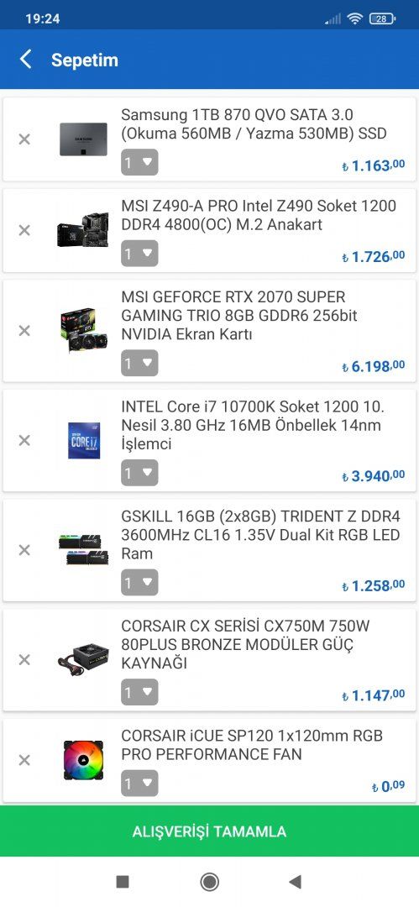Screen dimensions: 419x907
Task: Go back using the arrow beside Sepetim
Action: click(25, 59)
